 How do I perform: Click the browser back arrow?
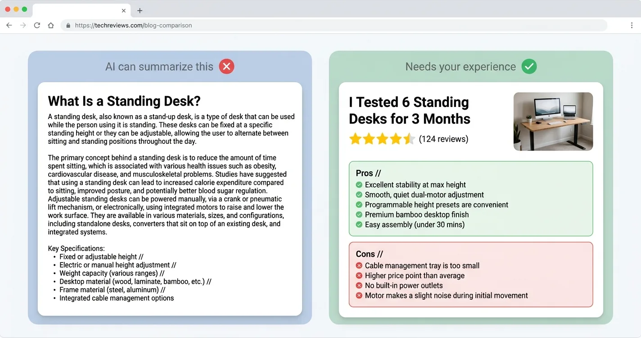(9, 26)
